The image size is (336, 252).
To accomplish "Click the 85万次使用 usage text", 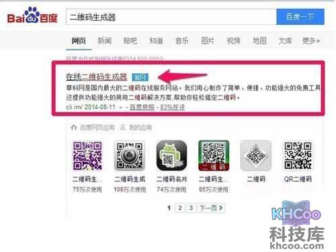I will (213, 190).
